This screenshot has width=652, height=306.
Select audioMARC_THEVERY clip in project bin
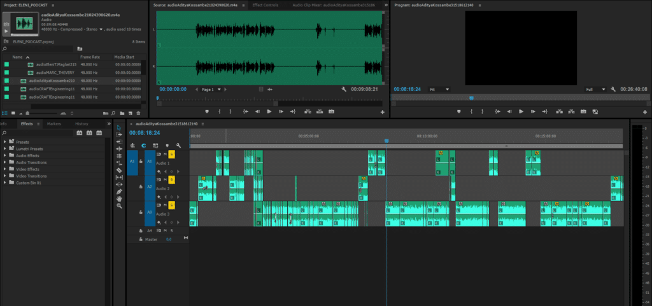(x=56, y=73)
